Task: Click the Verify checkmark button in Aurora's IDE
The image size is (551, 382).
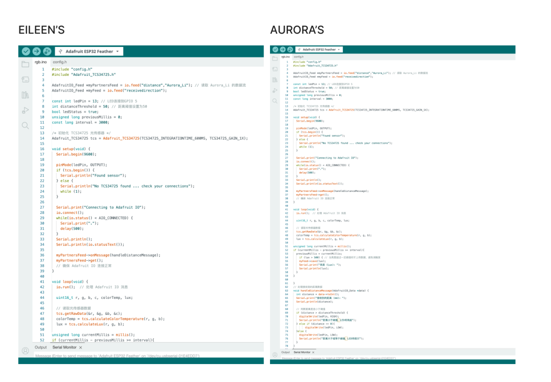Action: 275,50
